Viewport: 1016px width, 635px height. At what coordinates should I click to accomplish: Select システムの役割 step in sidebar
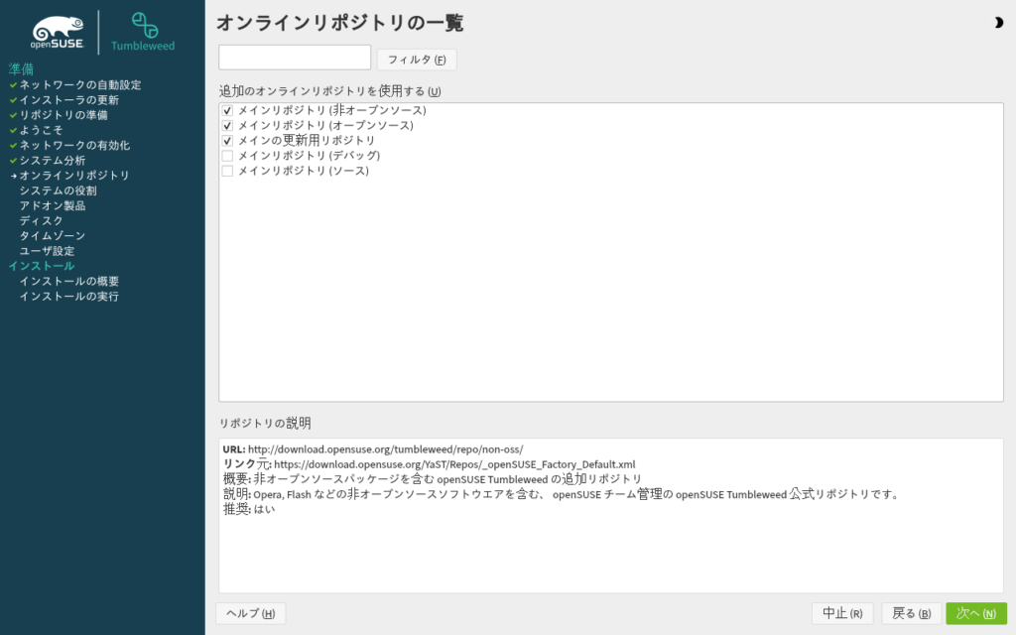(58, 190)
